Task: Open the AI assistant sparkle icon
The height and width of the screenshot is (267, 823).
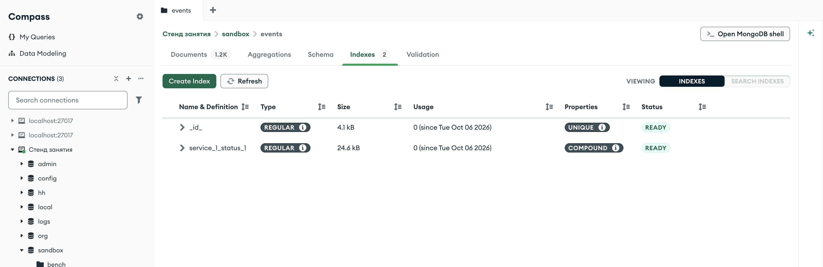Action: click(x=811, y=33)
